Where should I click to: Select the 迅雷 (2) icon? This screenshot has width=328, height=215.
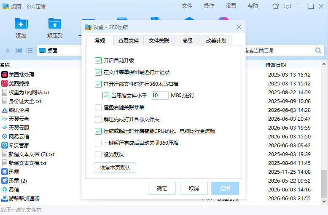pos(5,180)
